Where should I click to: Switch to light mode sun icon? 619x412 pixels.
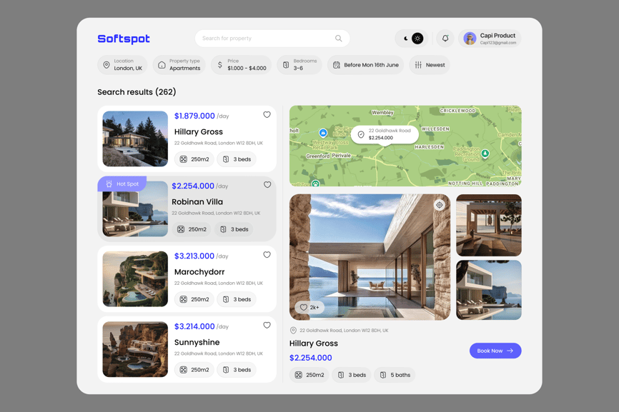click(417, 39)
